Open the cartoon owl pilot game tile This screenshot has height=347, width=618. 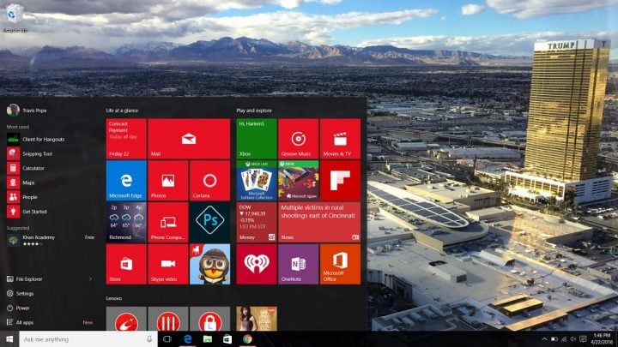[209, 264]
